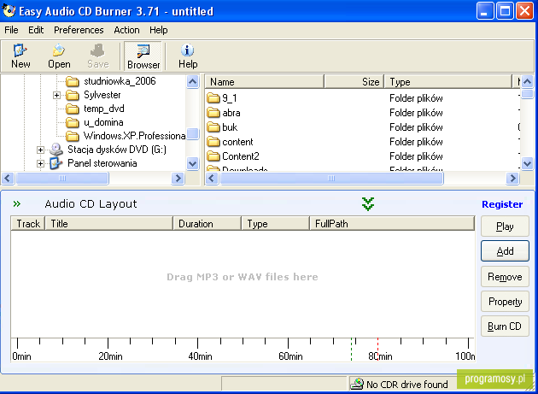Click the Panel sterowania icon

[x=56, y=163]
